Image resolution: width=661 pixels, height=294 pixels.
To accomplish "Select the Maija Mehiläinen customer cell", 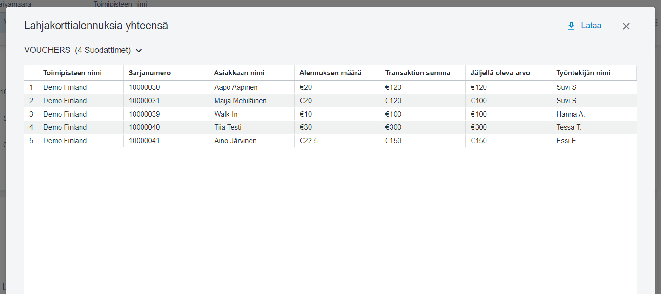I will click(240, 101).
